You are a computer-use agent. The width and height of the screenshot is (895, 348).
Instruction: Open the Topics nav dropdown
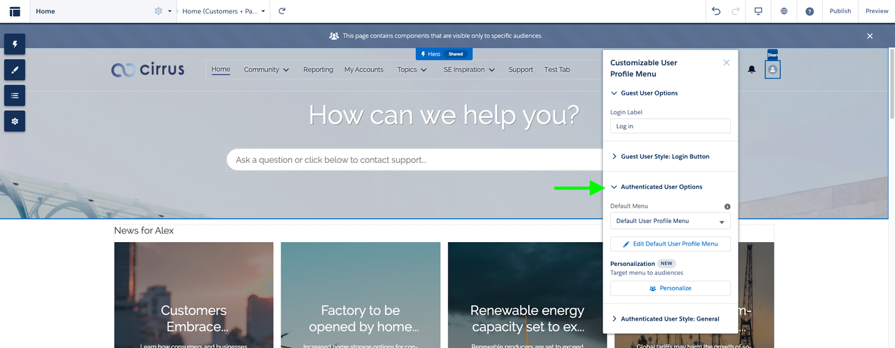(412, 69)
